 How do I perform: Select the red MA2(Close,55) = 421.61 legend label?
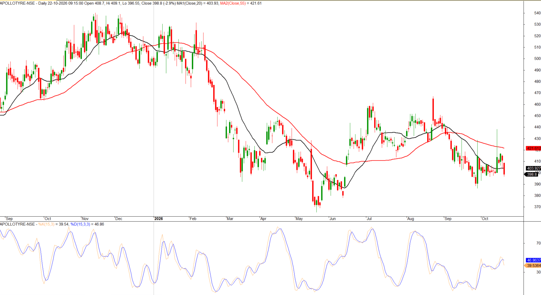click(241, 3)
